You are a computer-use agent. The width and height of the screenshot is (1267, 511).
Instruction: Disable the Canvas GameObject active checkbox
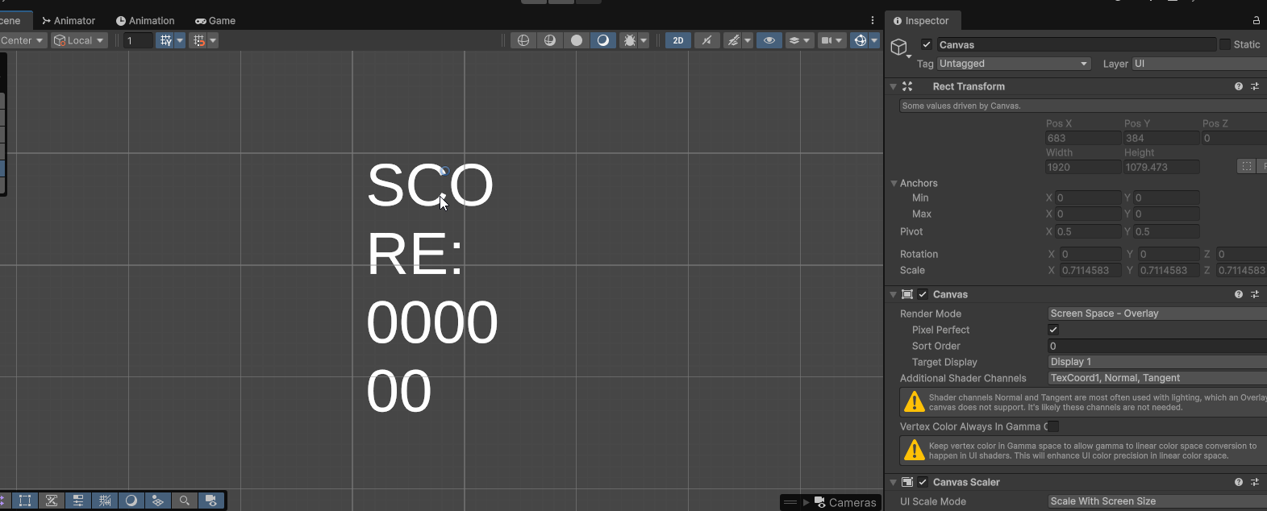(927, 45)
